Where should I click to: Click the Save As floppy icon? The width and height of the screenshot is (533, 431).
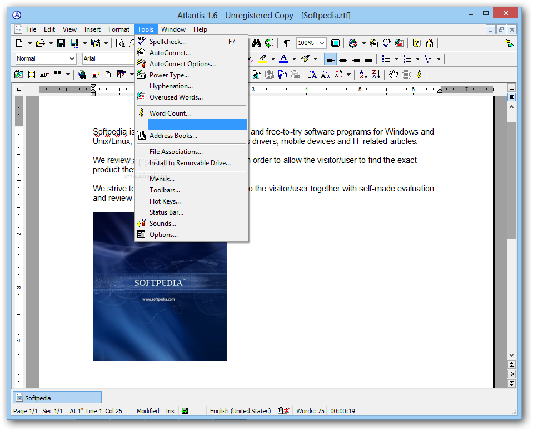pyautogui.click(x=74, y=43)
